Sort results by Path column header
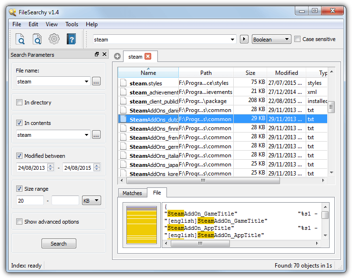 pos(206,72)
